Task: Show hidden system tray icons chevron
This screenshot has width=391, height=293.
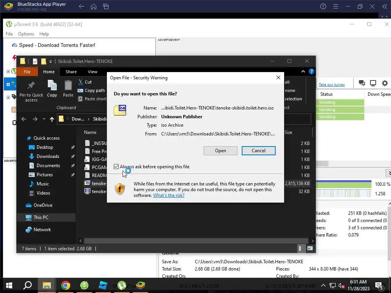Action: [x=323, y=285]
